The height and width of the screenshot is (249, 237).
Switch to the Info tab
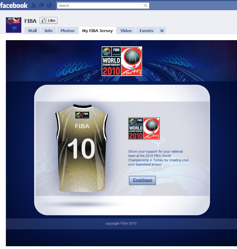click(49, 31)
